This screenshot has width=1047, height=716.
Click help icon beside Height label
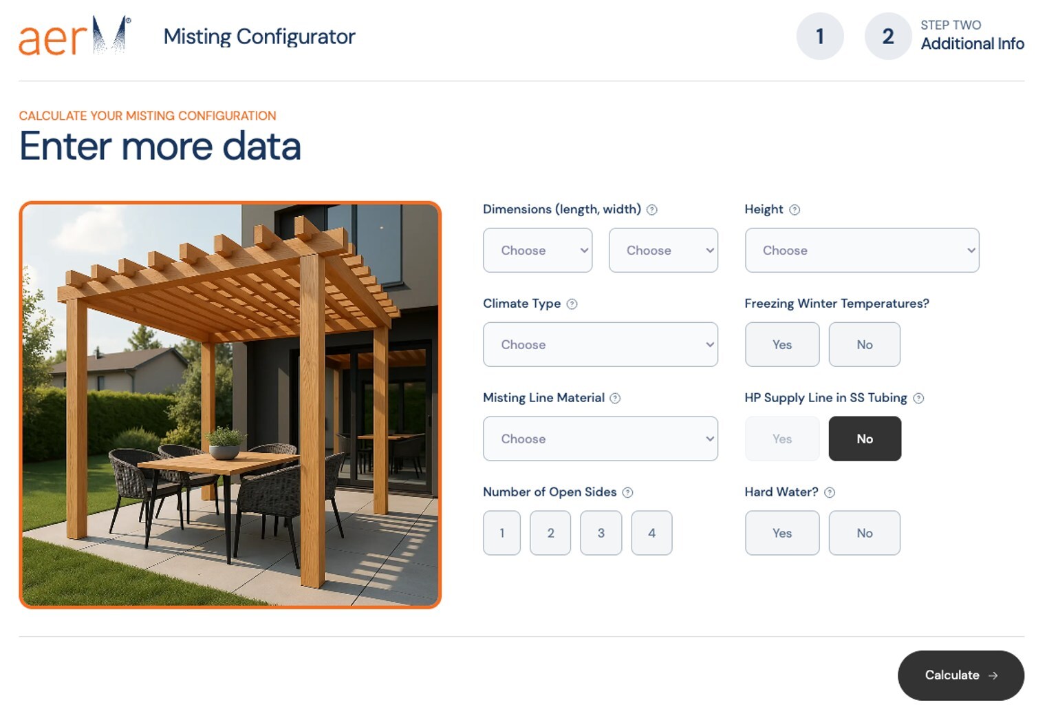pyautogui.click(x=795, y=210)
